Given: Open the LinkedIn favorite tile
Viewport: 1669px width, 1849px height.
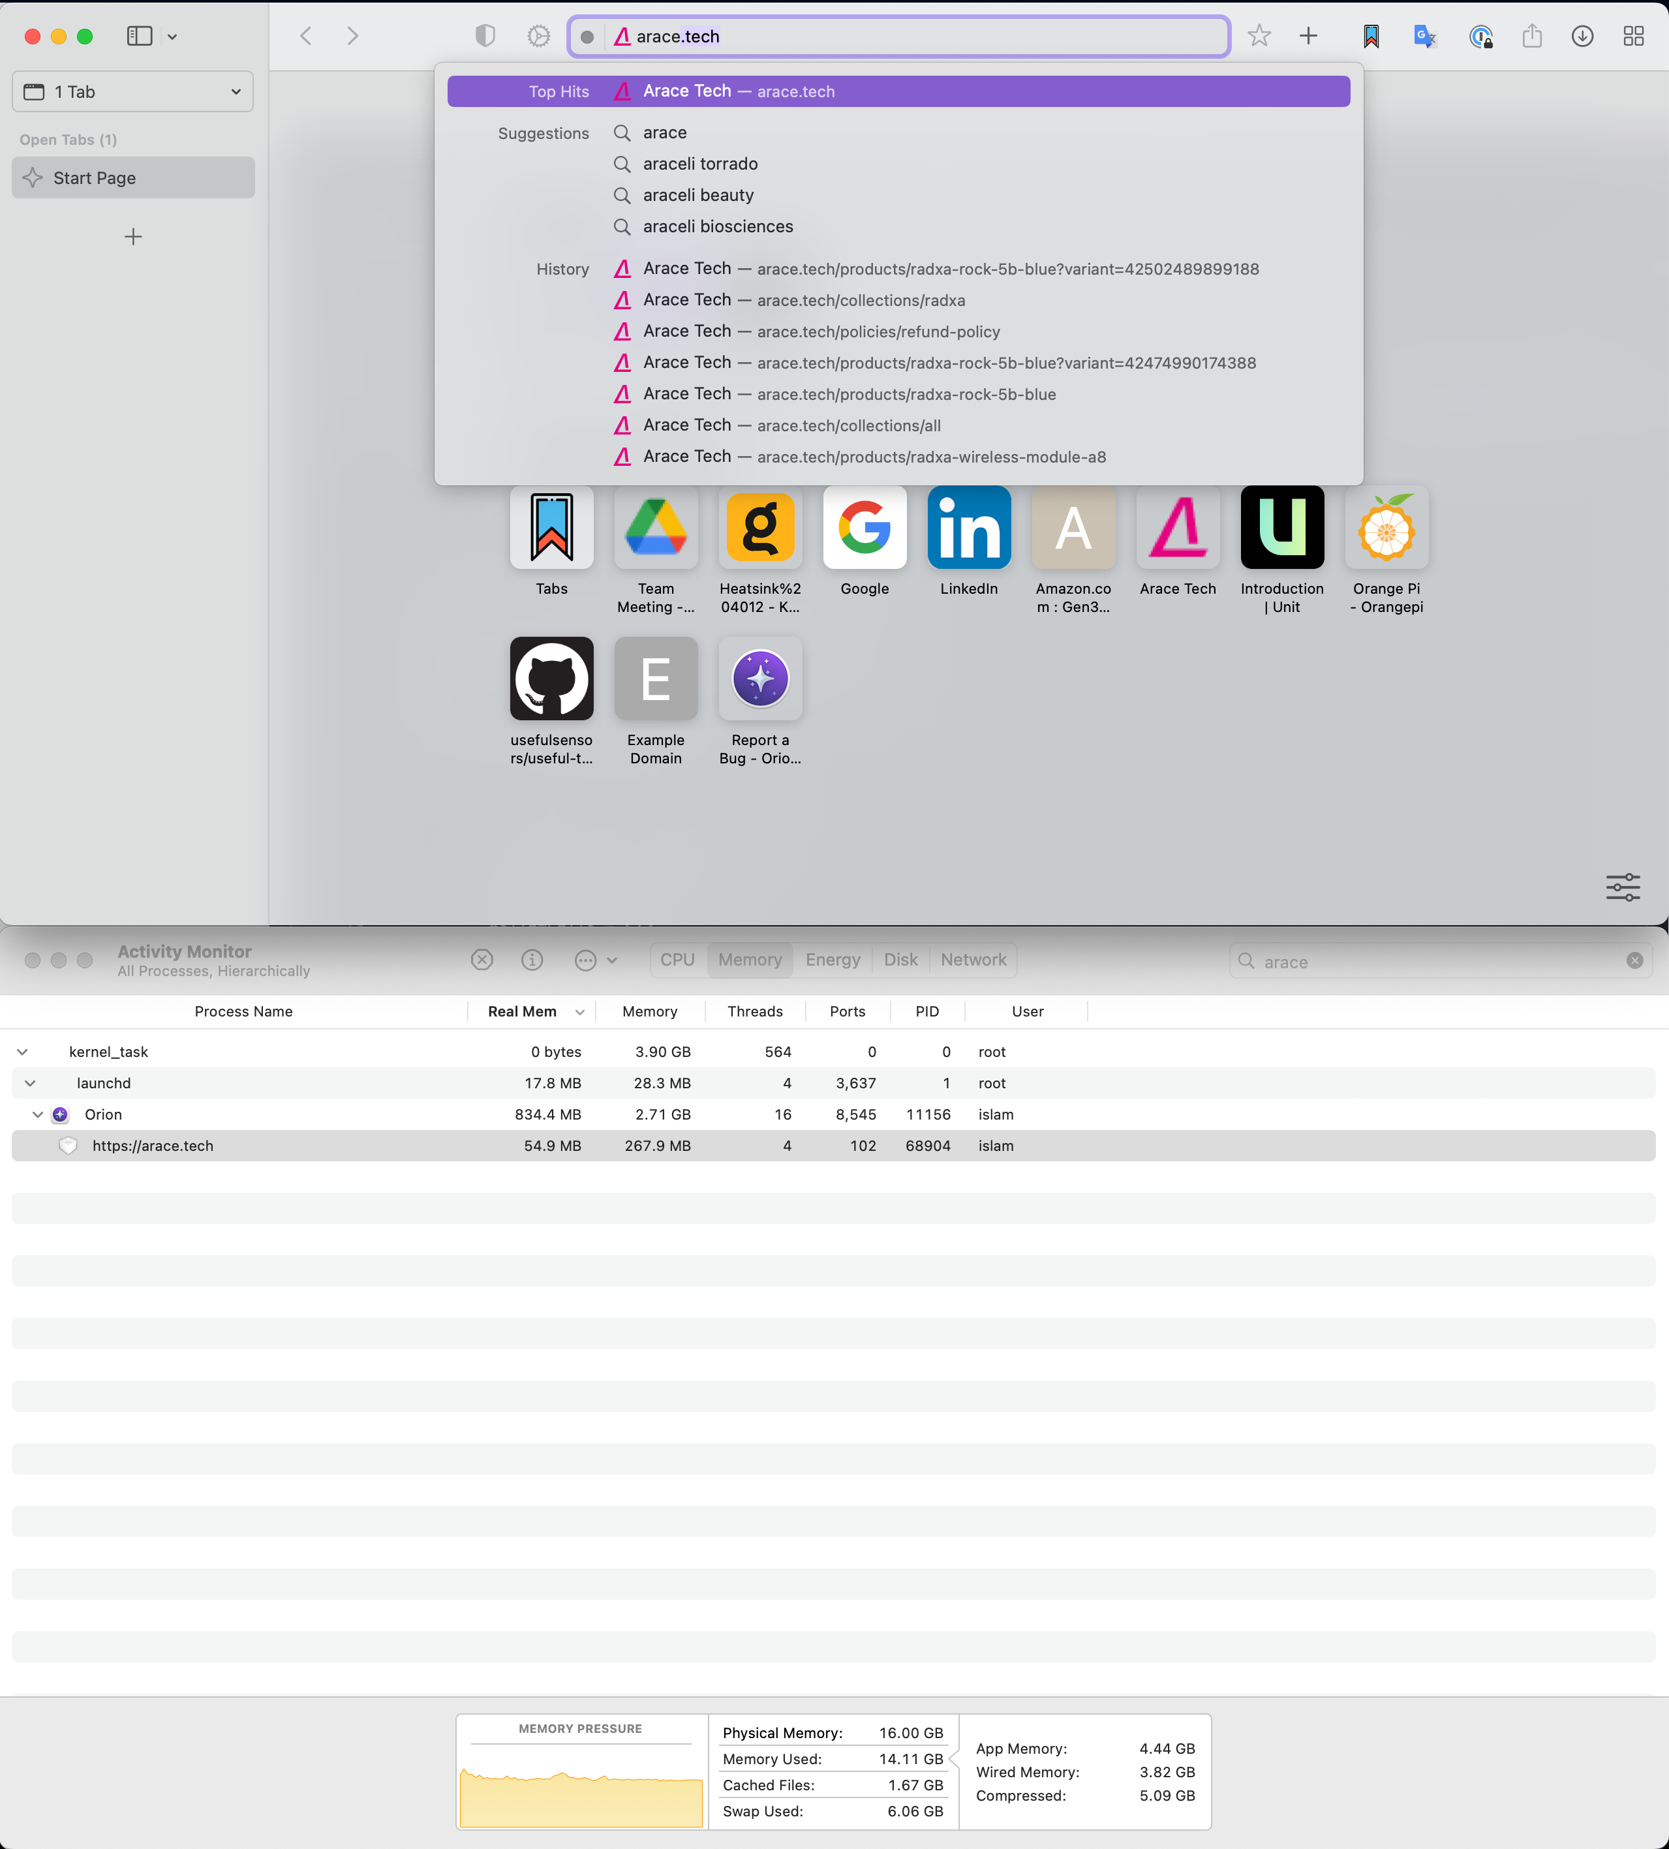Looking at the screenshot, I should point(970,527).
